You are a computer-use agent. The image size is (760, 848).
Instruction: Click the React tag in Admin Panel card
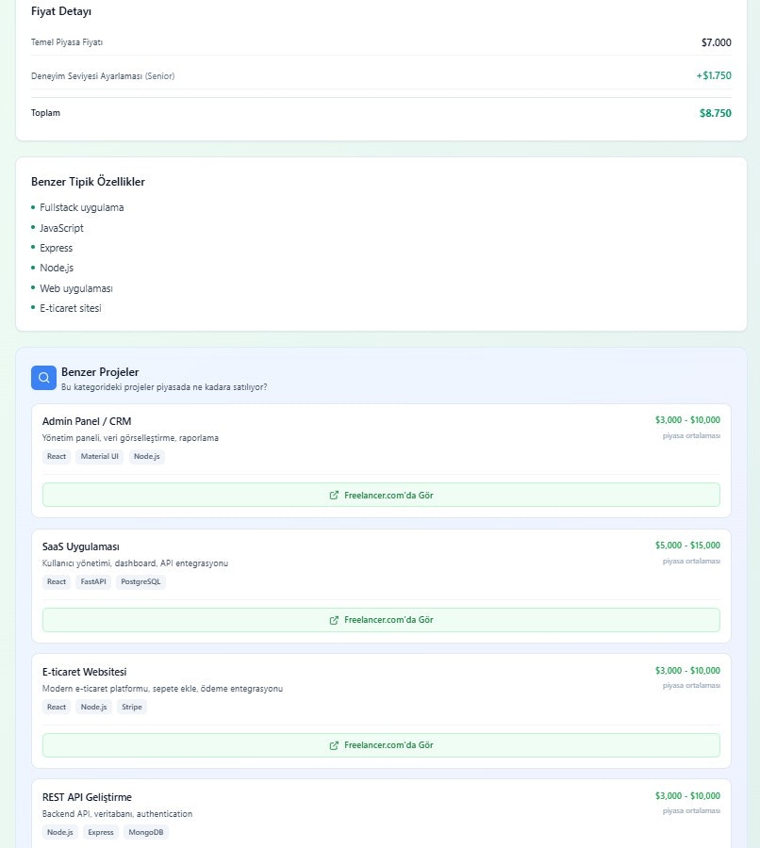click(57, 457)
